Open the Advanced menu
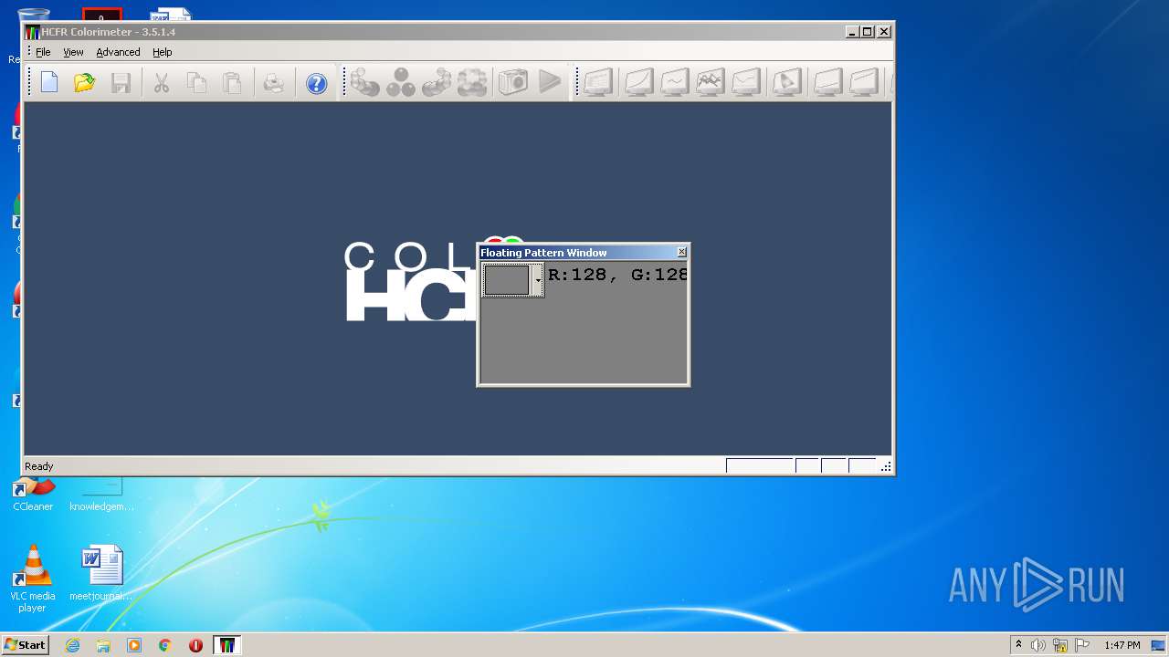 coord(118,52)
